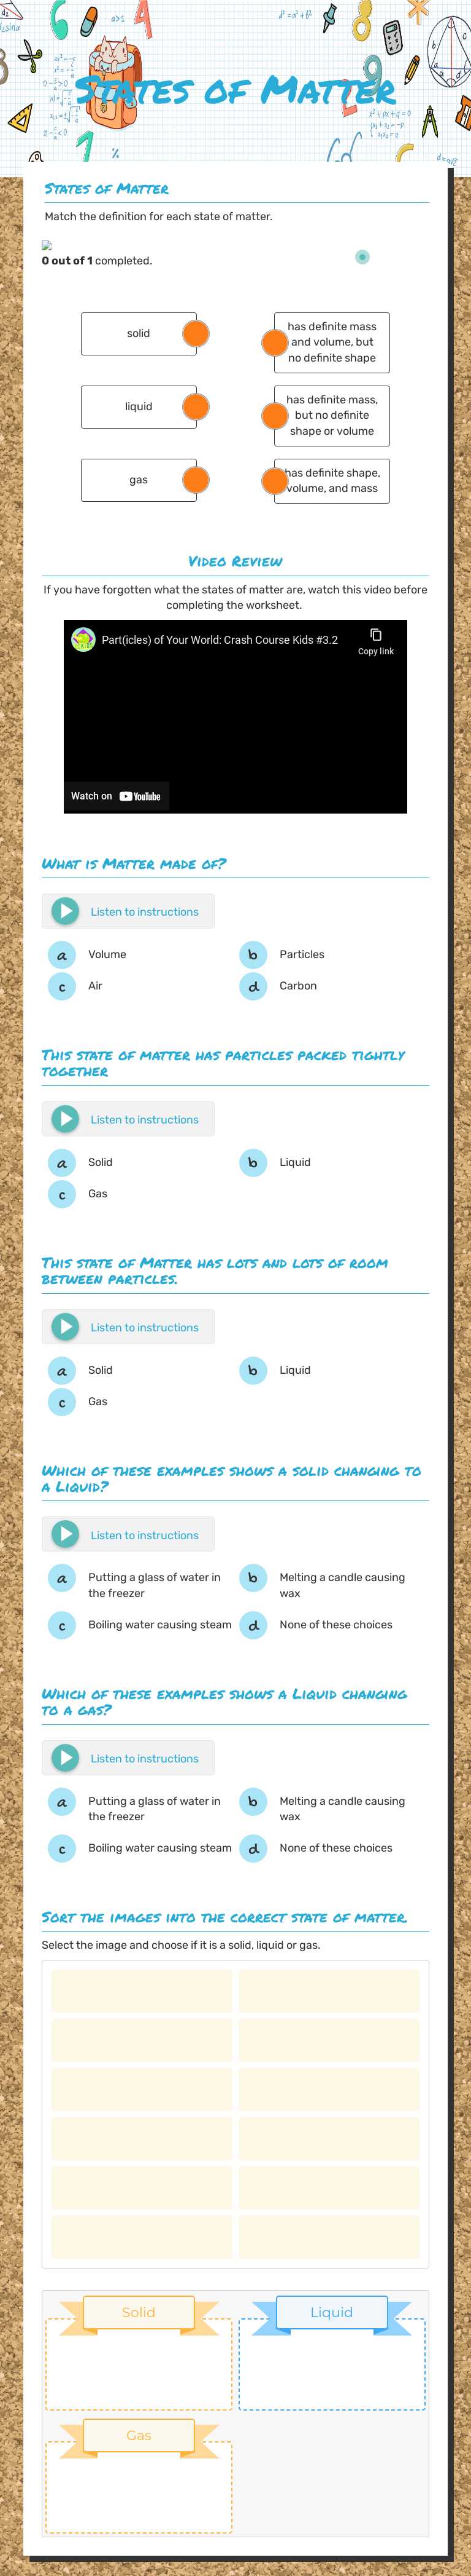Screen dimensions: 471x2576
Task: Click the play icon under "particles packed tightly together"
Action: [67, 1119]
